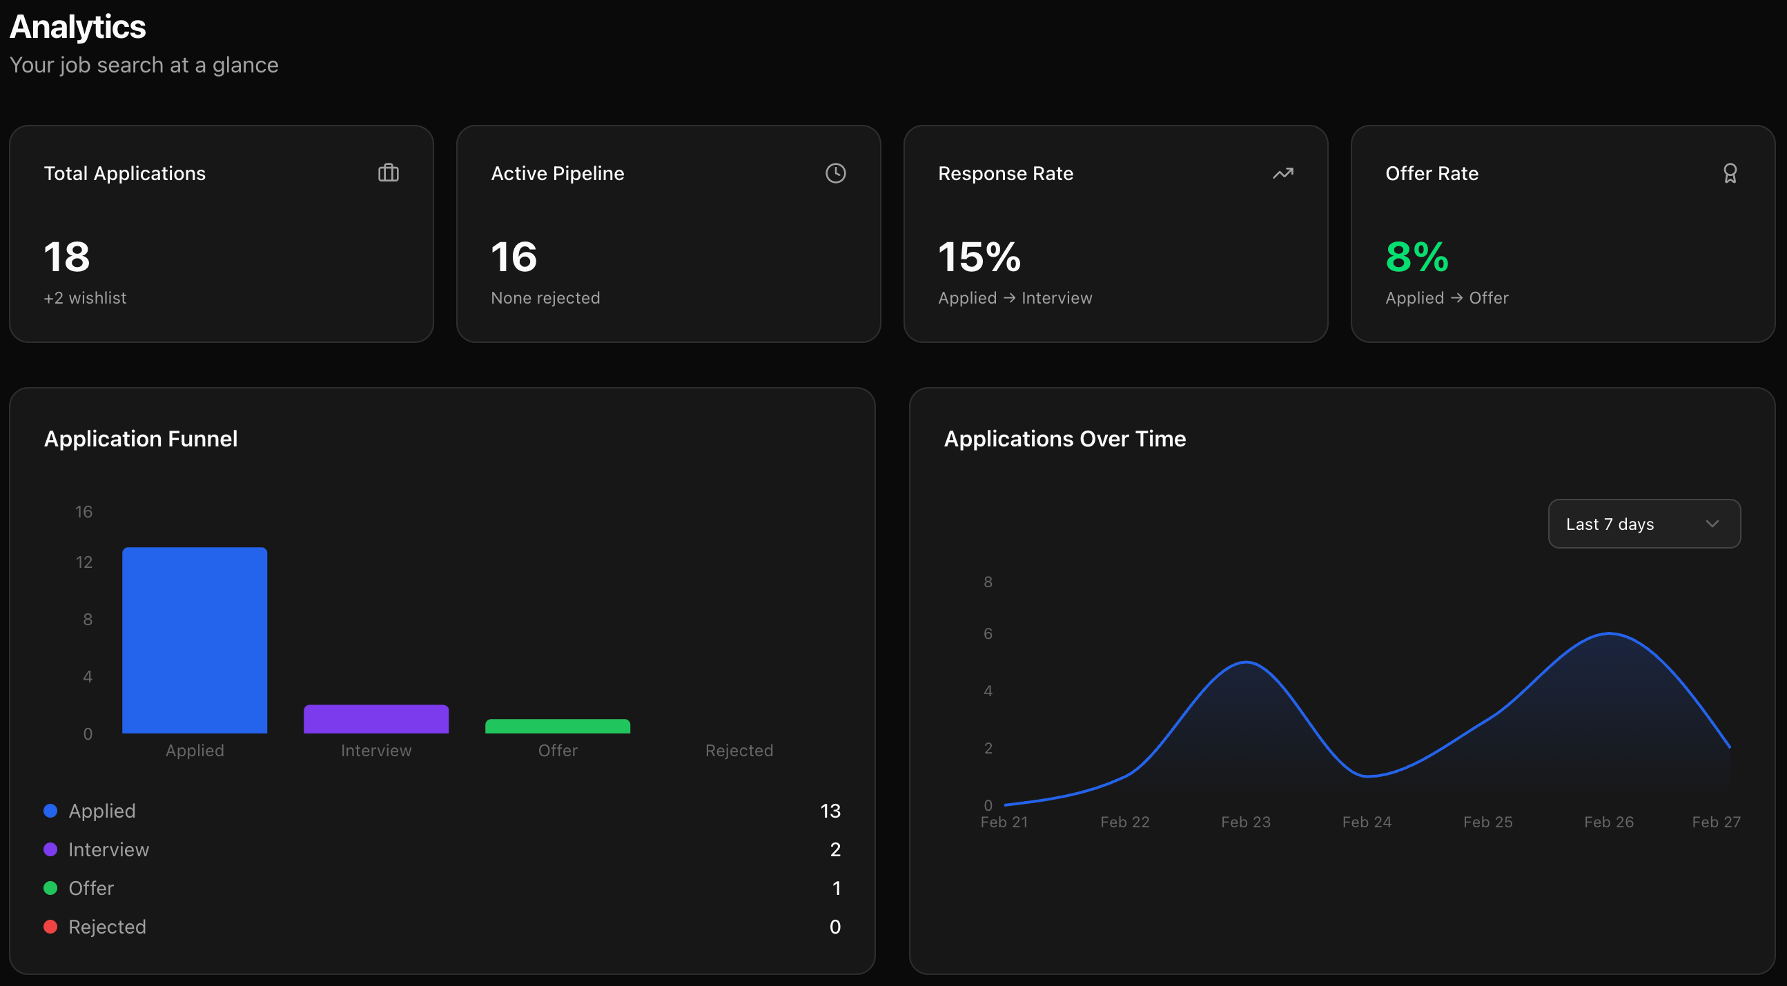
Task: Toggle the Interview series in the funnel legend
Action: point(108,849)
